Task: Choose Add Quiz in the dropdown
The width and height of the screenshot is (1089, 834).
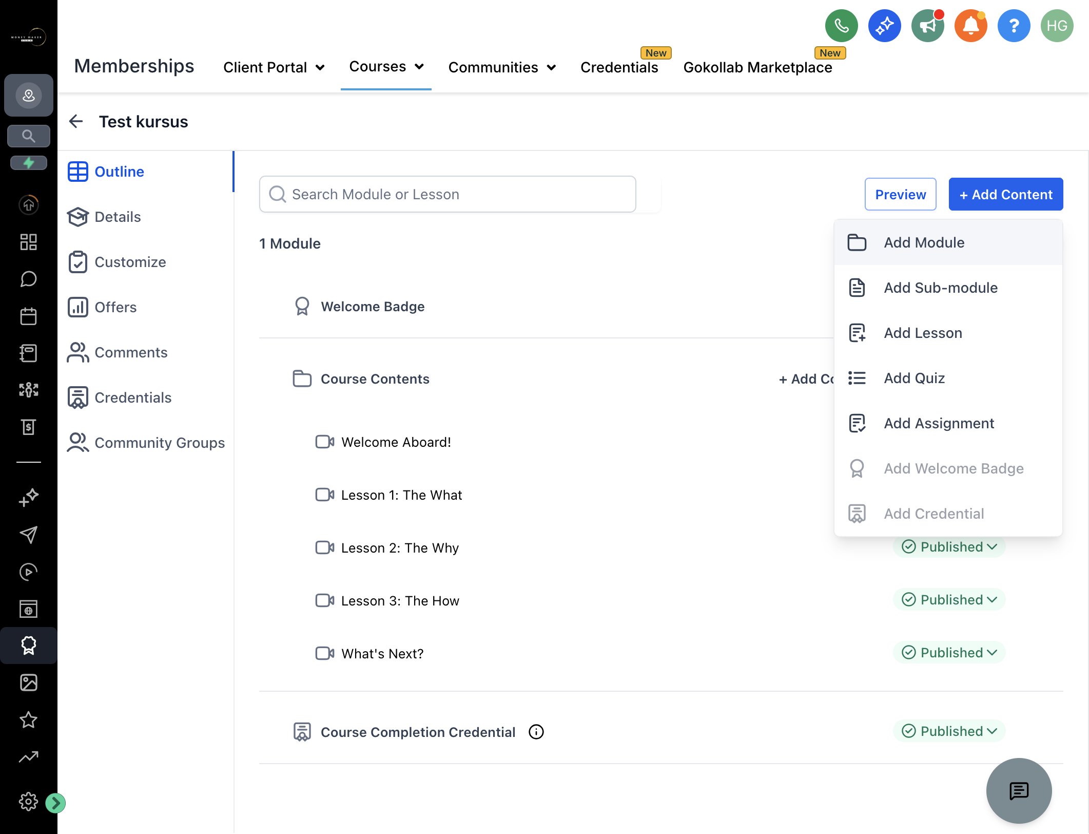Action: point(948,378)
